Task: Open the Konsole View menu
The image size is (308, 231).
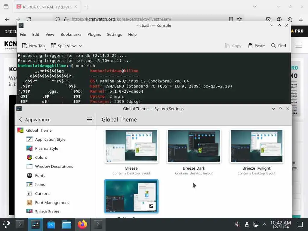Action: point(50,34)
